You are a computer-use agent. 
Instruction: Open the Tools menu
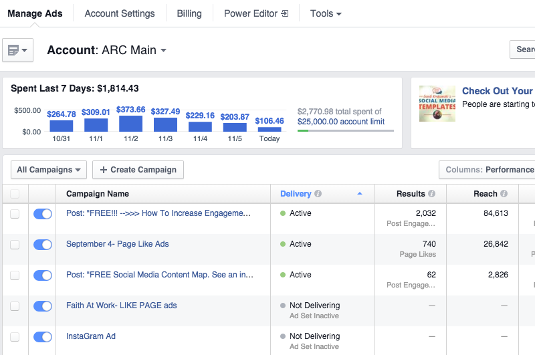pos(326,13)
